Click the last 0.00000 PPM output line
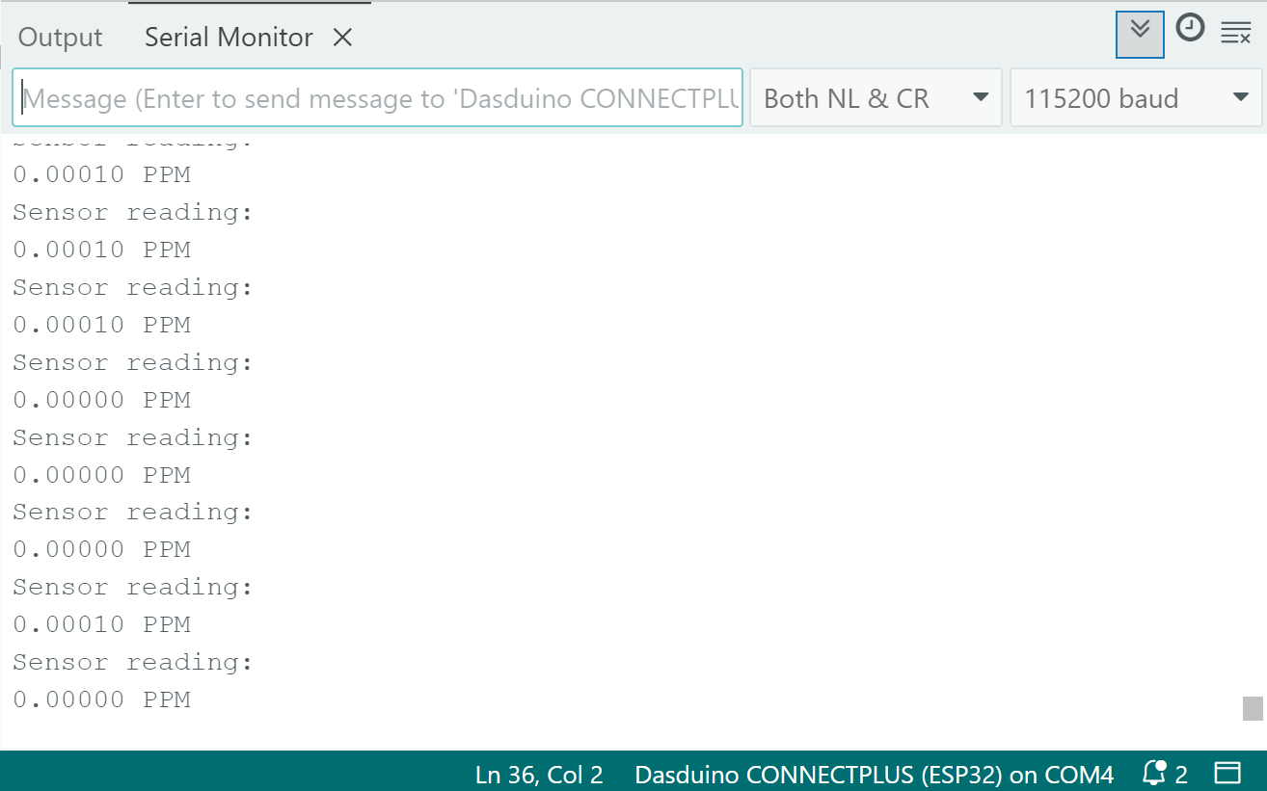 (x=101, y=699)
